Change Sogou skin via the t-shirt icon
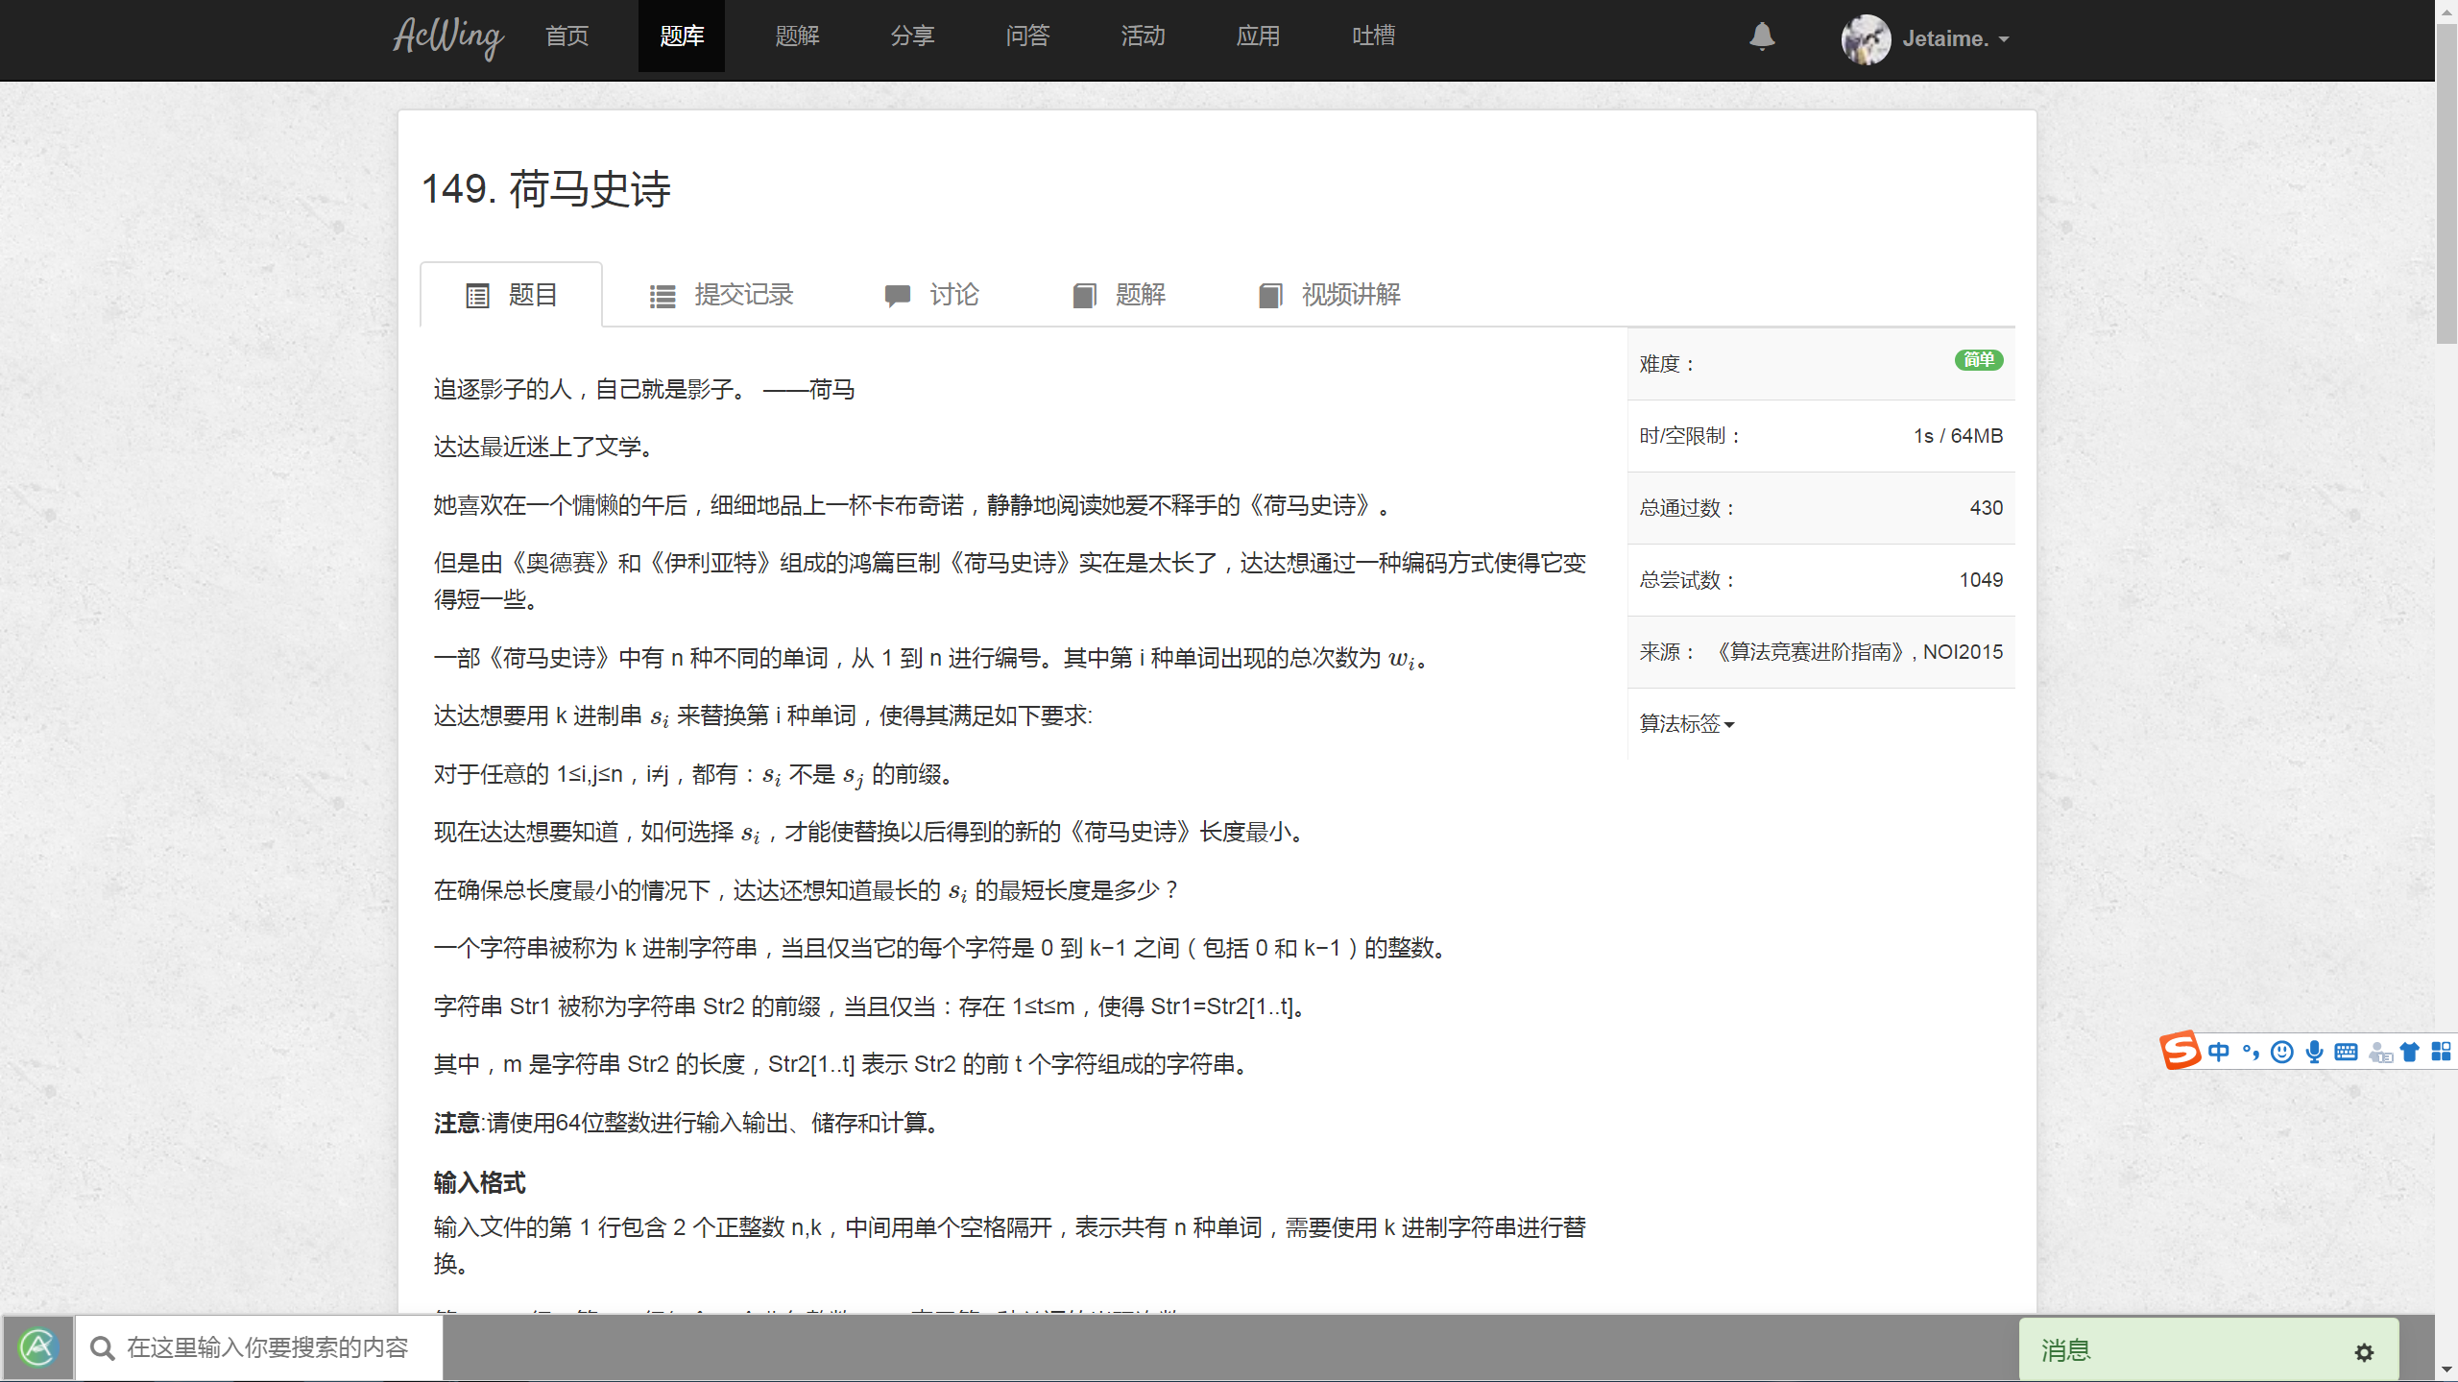This screenshot has height=1382, width=2458. pos(2410,1052)
